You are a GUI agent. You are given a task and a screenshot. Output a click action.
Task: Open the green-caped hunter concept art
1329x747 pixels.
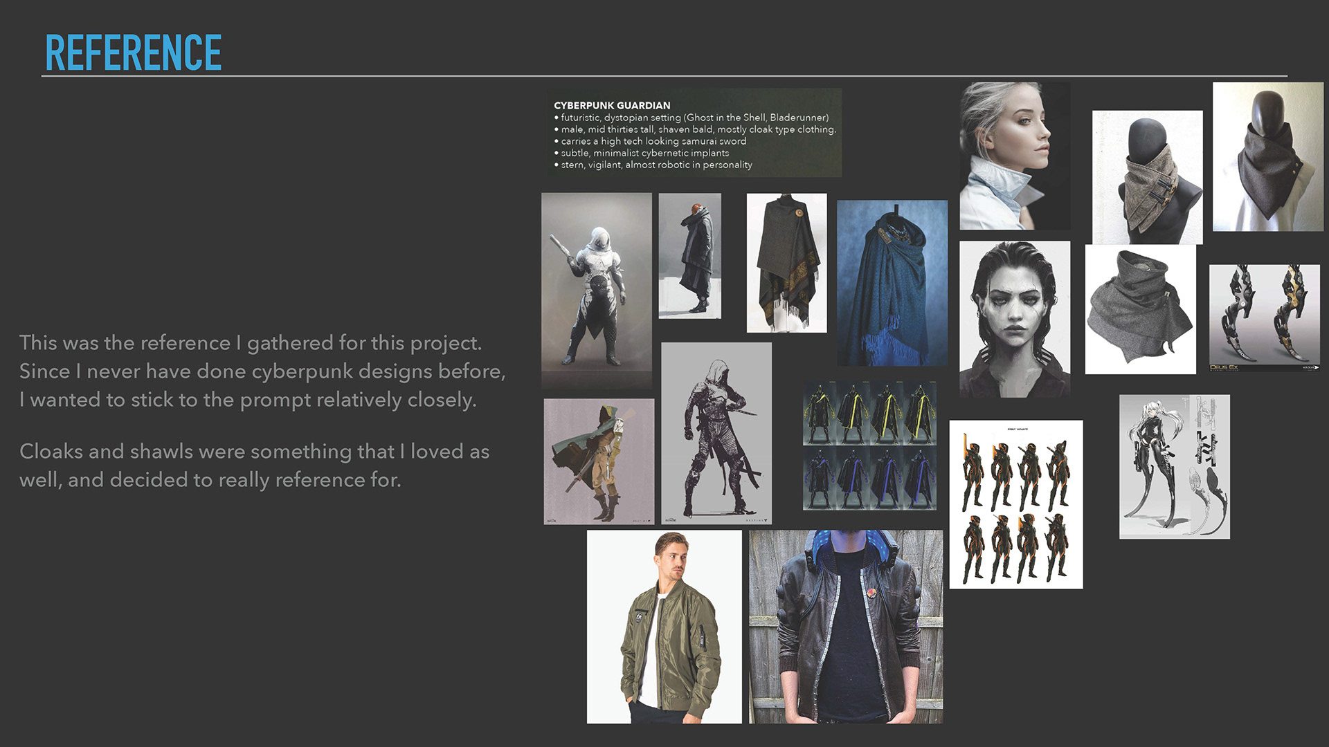pyautogui.click(x=599, y=461)
